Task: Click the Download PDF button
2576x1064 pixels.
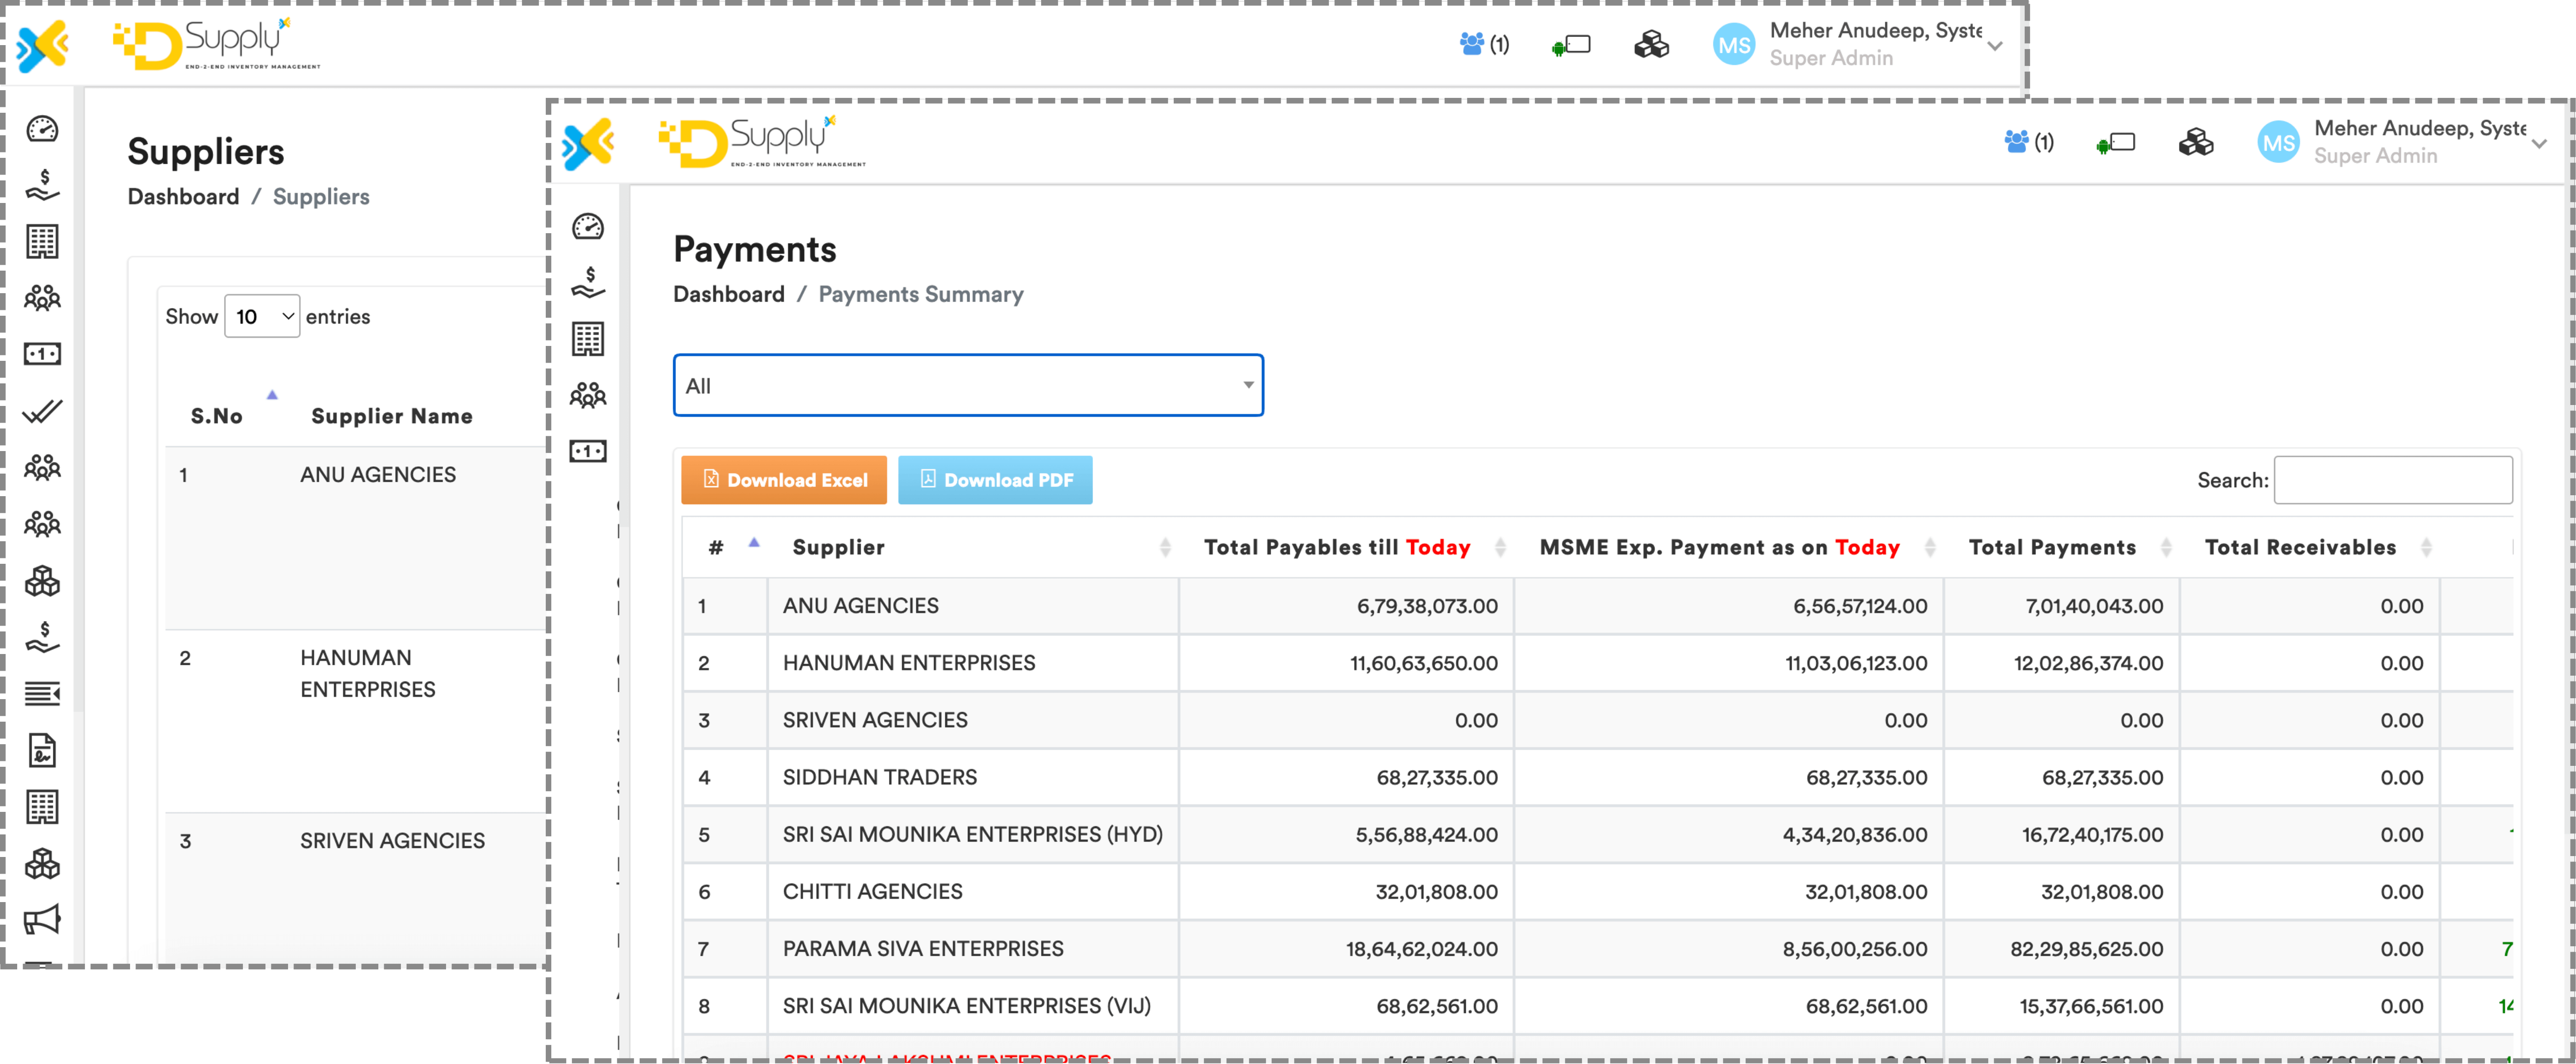Action: click(x=995, y=479)
